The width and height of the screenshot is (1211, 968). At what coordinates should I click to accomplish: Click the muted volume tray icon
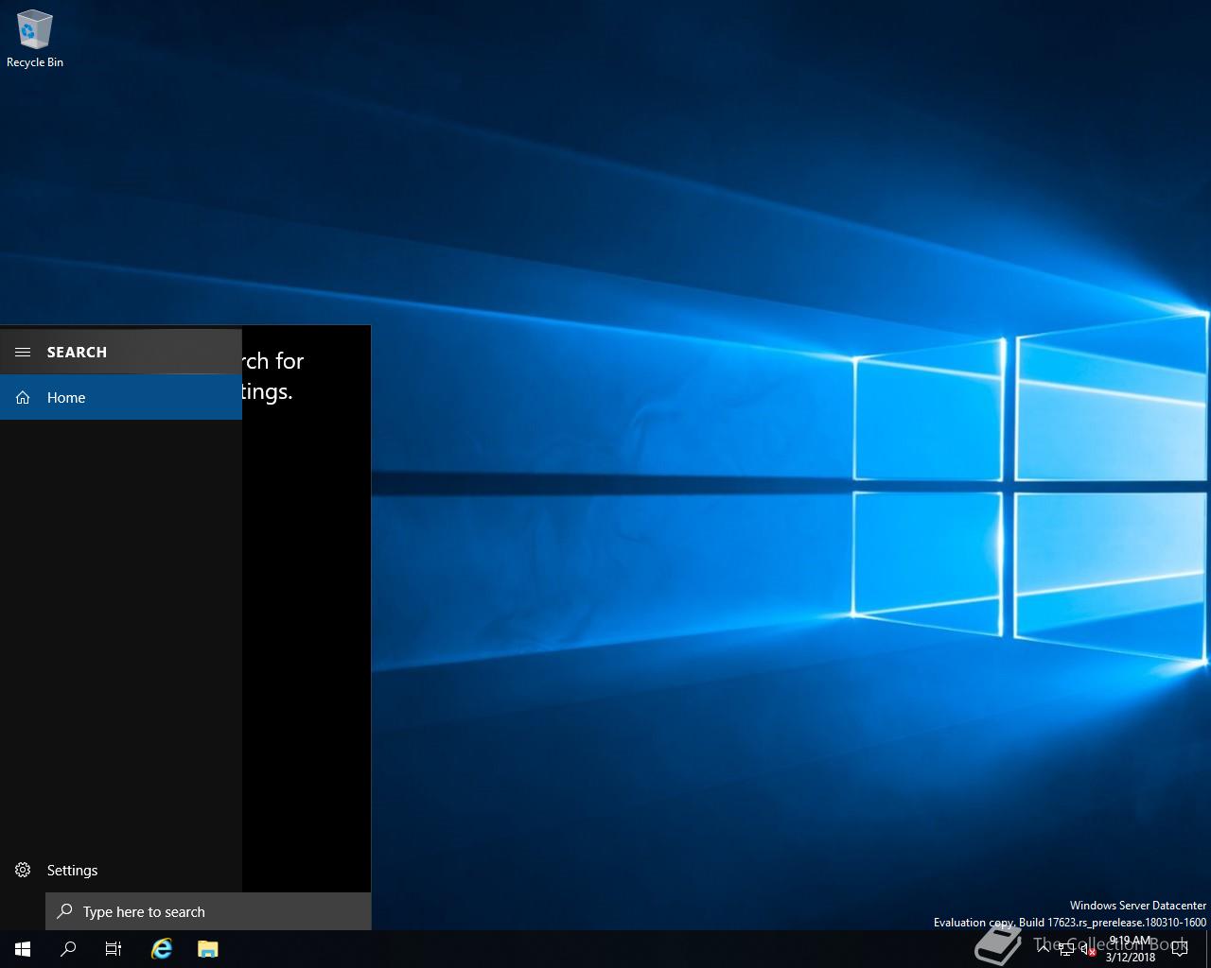pos(1089,949)
